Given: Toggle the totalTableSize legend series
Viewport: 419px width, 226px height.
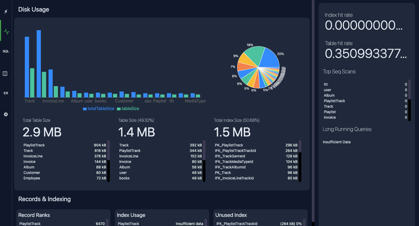Looking at the screenshot, I should click(x=99, y=109).
